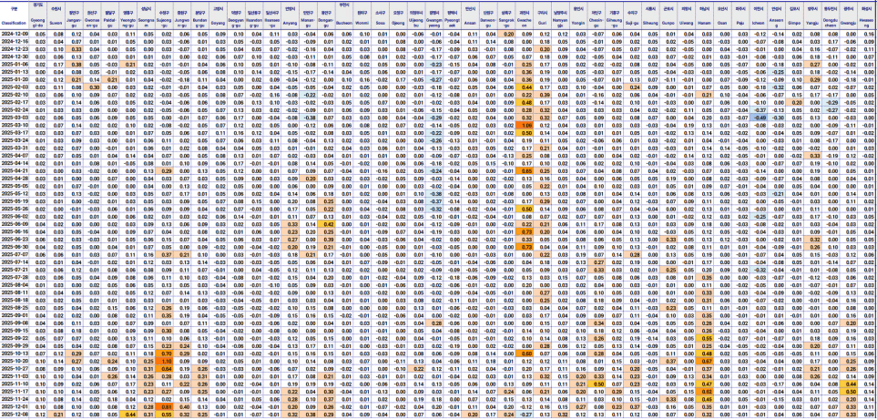
Task: Select the Namyangju column header
Action: [x=561, y=16]
